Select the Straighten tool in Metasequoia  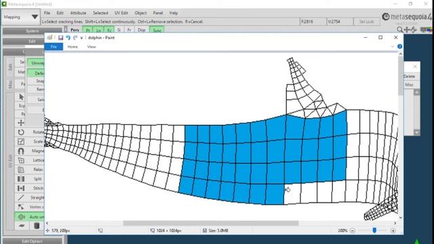coord(29,197)
